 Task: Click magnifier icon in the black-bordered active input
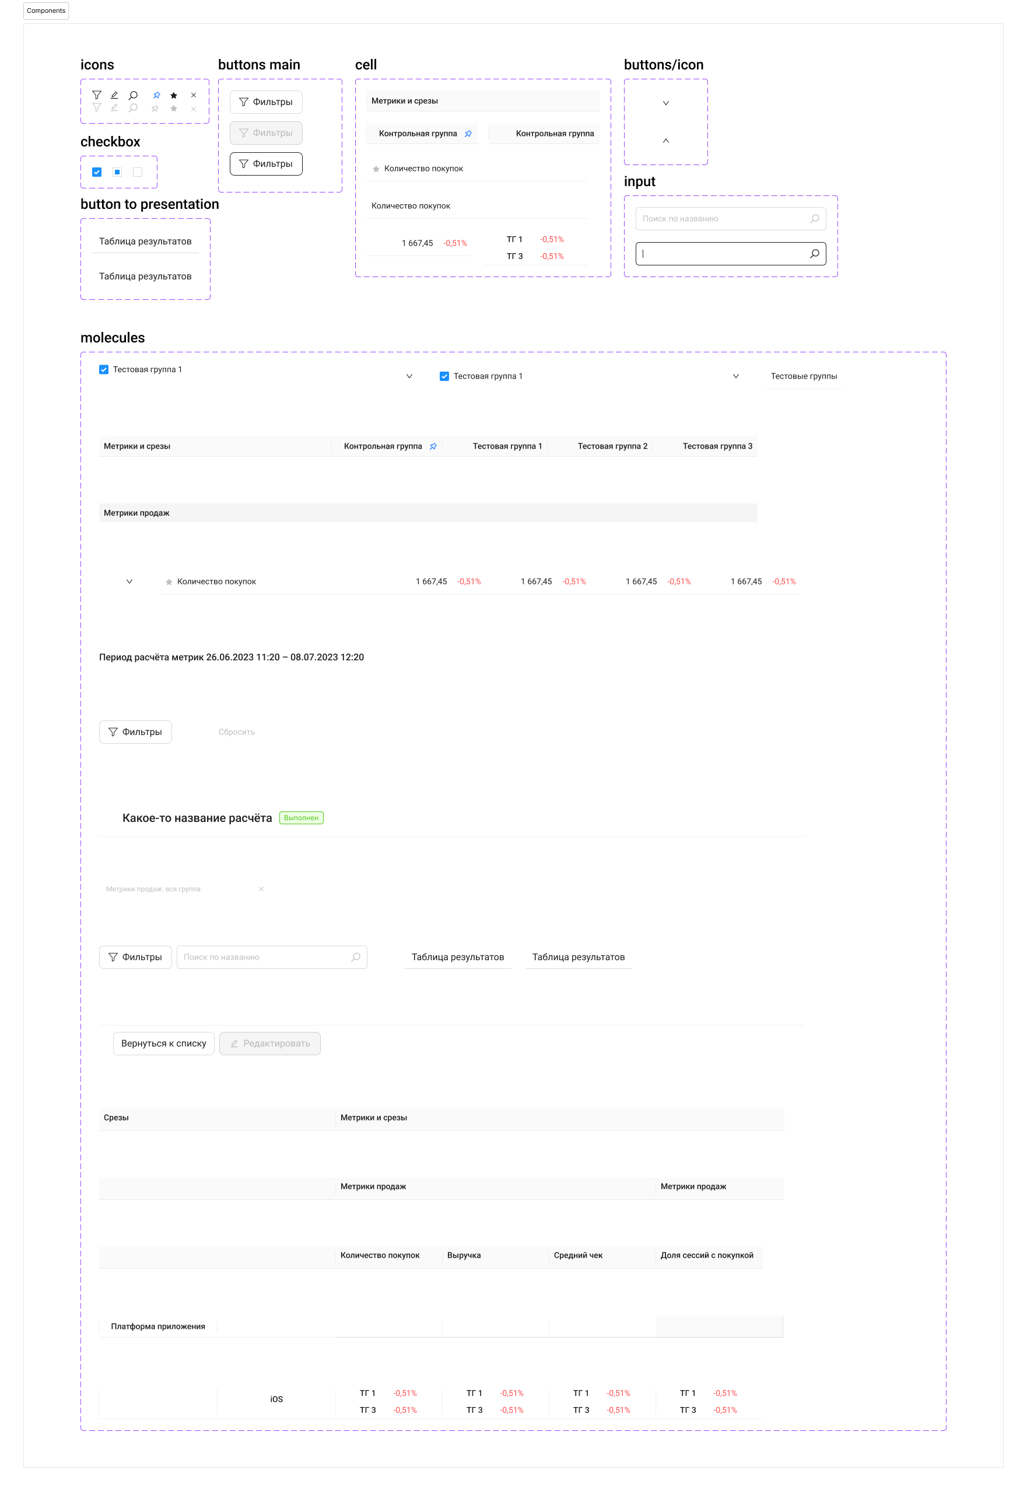(815, 254)
